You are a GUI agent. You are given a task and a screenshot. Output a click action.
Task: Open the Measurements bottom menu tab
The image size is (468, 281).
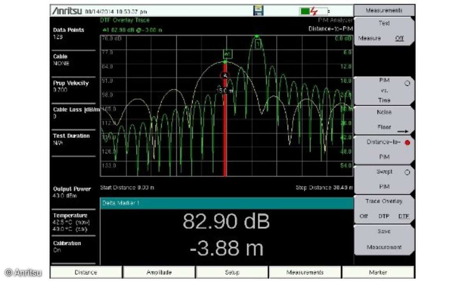(x=305, y=272)
